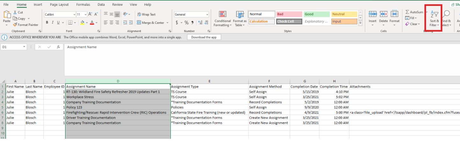Apply cell borders icon
Screen dimensions: 460x141
click(x=70, y=23)
